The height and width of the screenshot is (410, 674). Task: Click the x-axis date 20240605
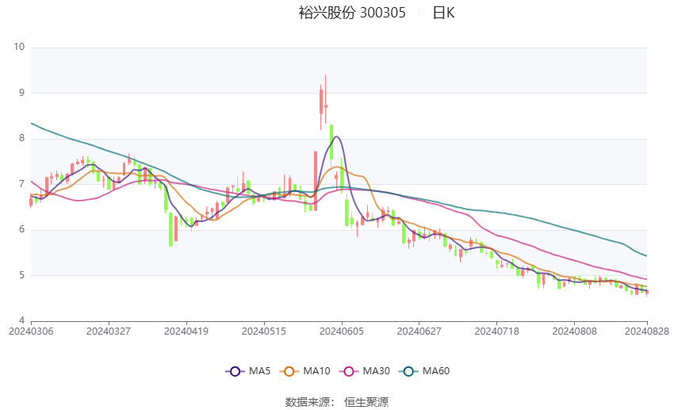click(342, 331)
